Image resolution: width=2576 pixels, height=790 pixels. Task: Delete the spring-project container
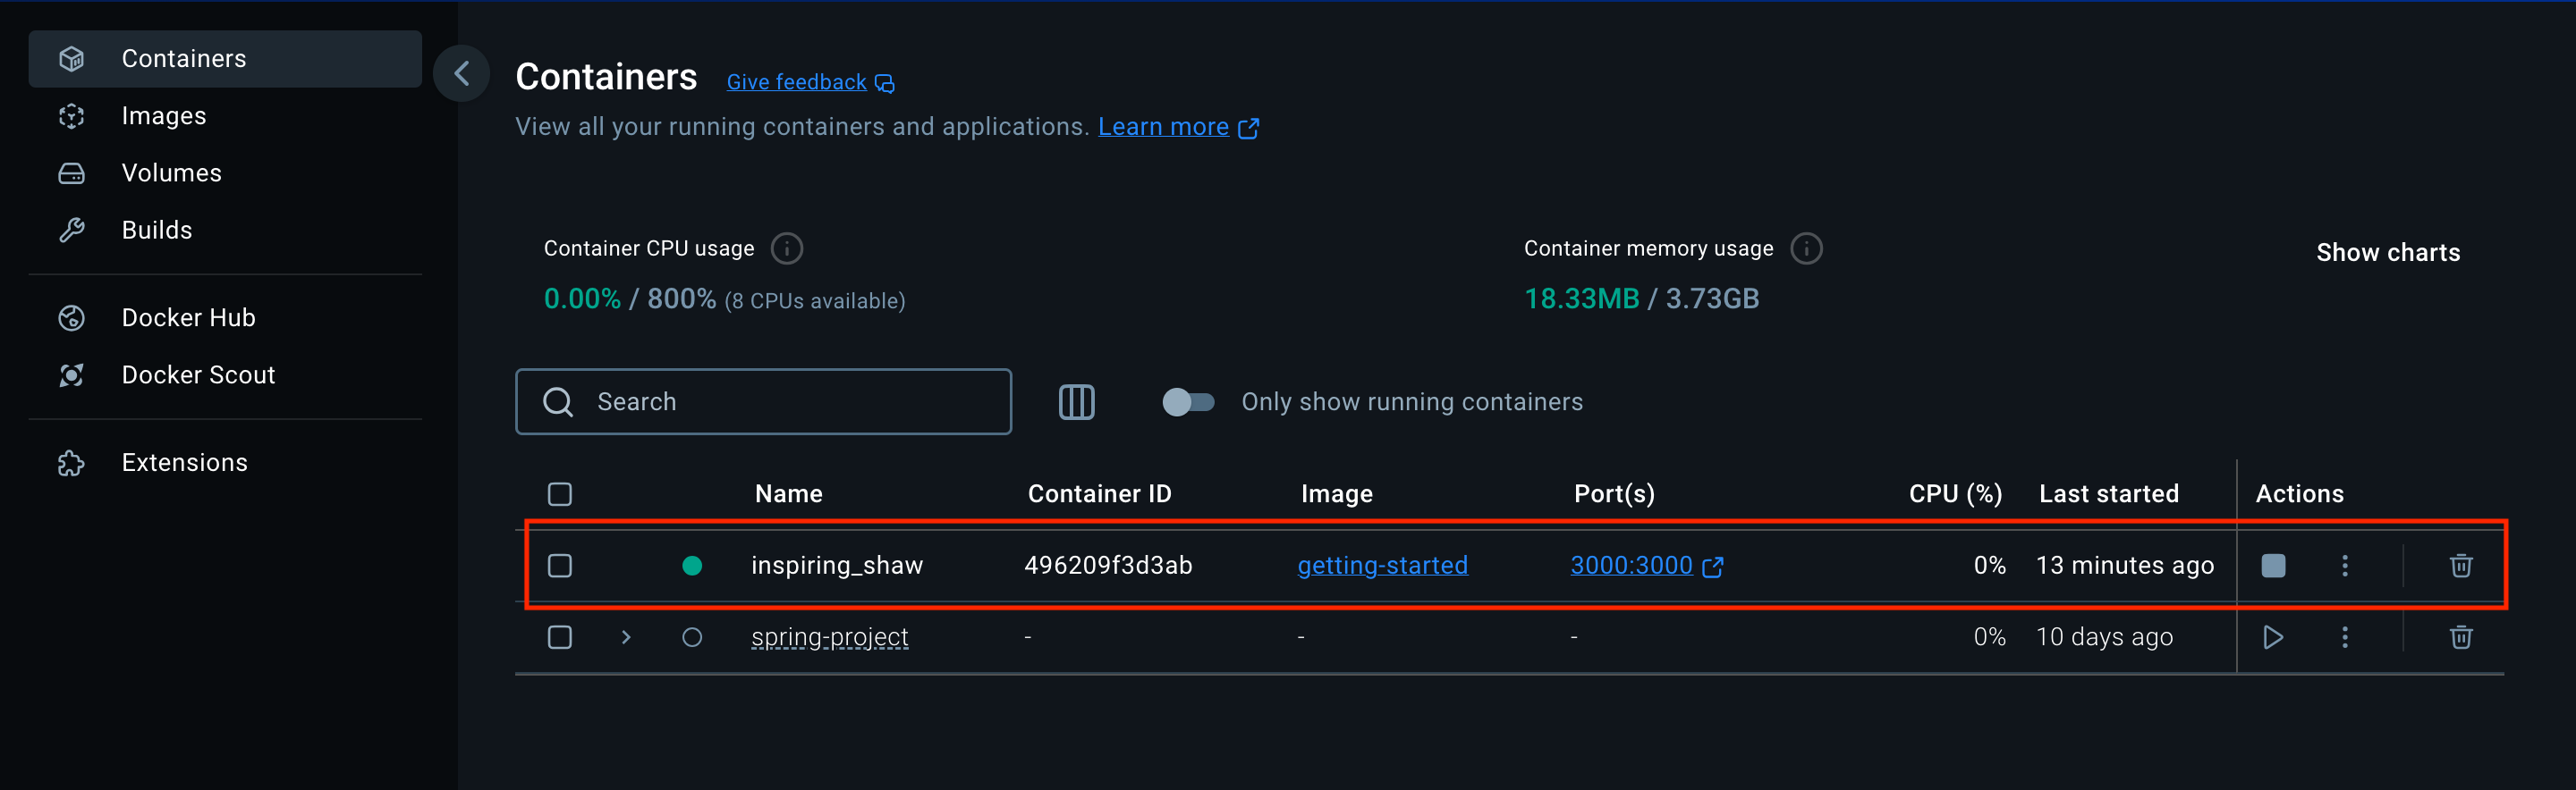2461,637
